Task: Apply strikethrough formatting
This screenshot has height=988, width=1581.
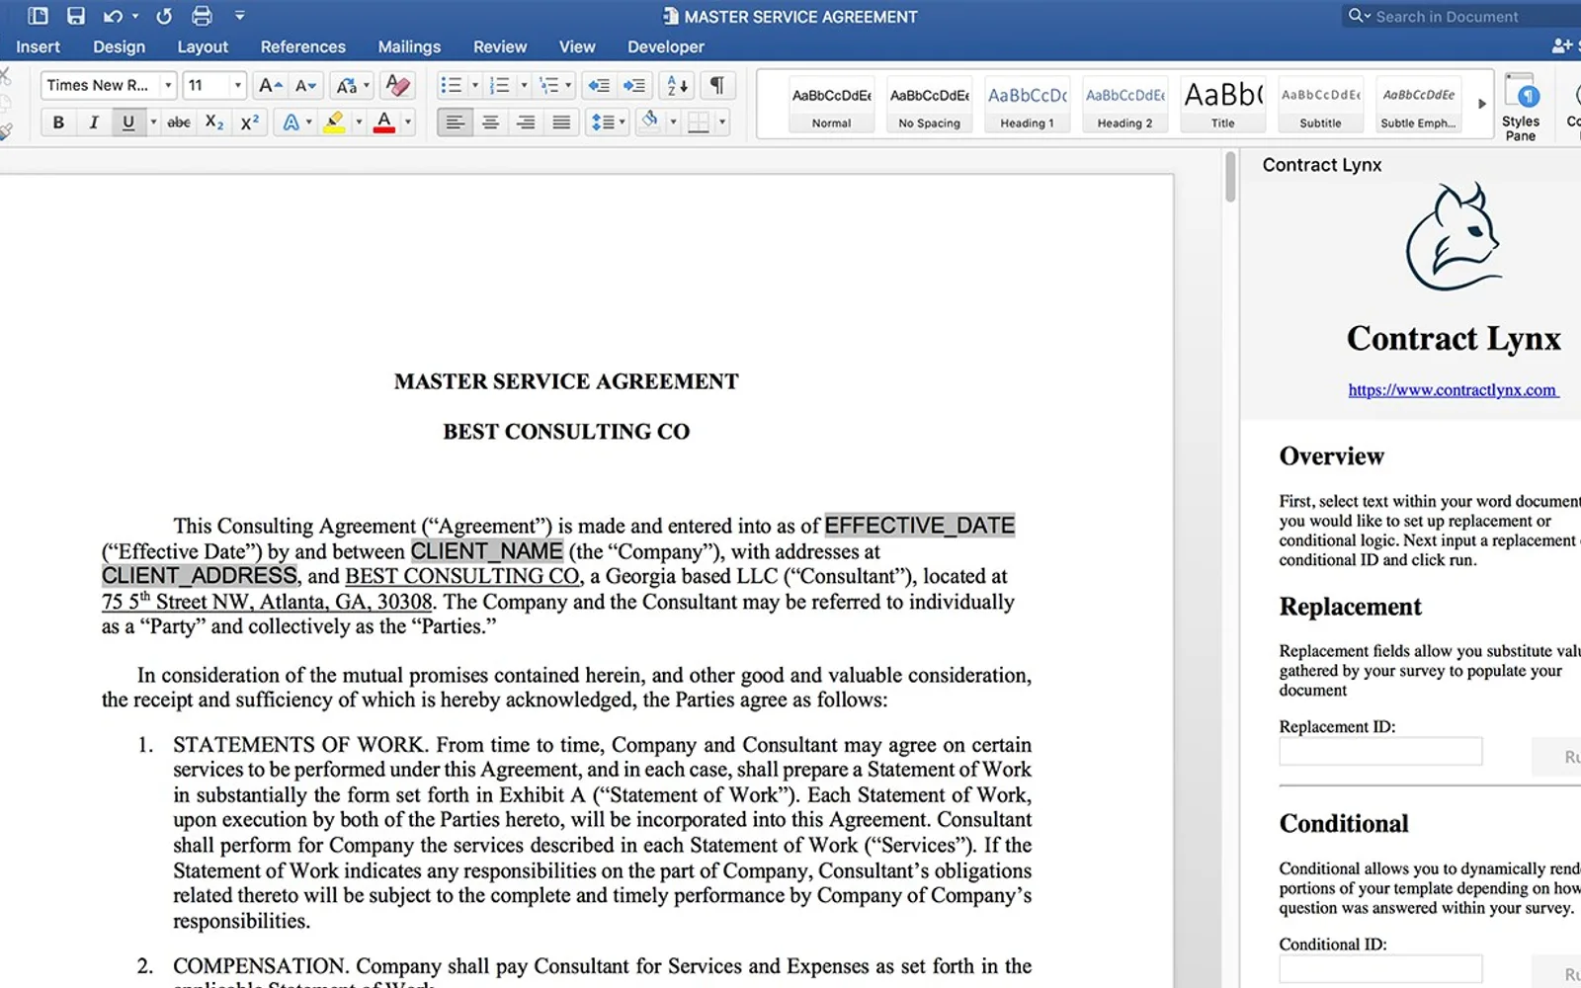Action: pos(179,123)
